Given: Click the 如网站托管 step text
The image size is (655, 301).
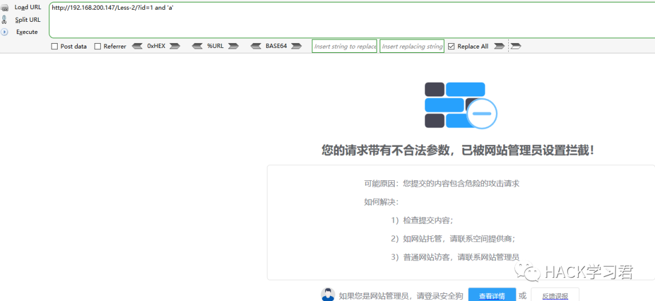Looking at the screenshot, I should (453, 238).
